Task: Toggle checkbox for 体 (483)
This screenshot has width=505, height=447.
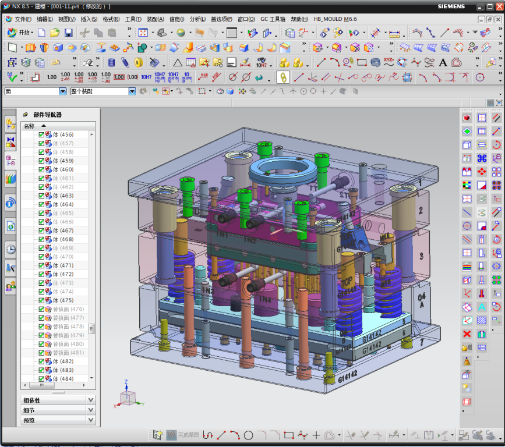Action: (41, 370)
